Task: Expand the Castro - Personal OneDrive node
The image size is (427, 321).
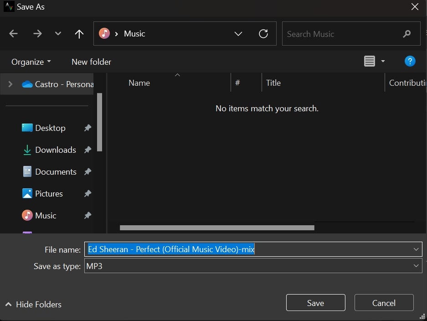Action: click(10, 84)
